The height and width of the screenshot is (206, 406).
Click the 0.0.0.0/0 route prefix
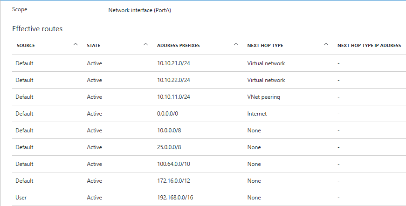pos(167,114)
